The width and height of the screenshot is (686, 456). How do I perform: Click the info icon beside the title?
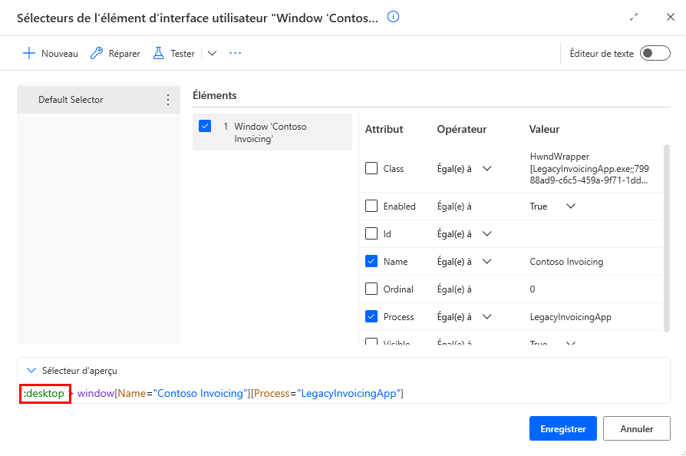point(394,17)
